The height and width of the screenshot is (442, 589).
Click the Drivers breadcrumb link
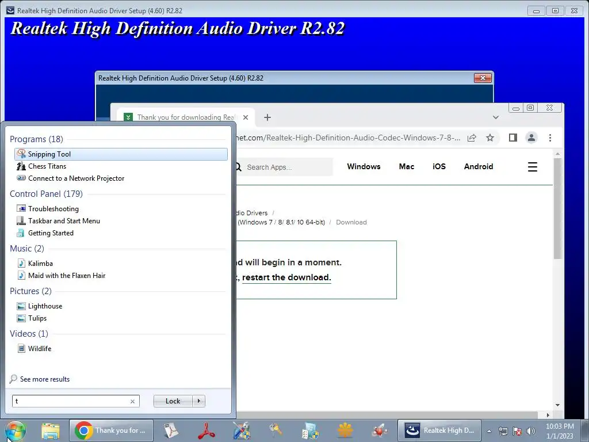252,213
